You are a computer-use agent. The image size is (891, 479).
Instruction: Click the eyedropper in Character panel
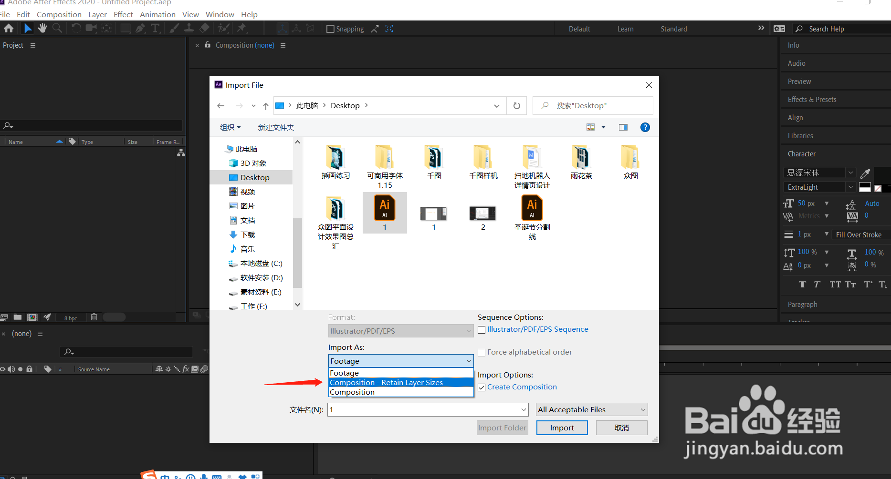click(865, 173)
